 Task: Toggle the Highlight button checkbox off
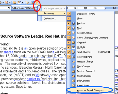(x=69, y=47)
